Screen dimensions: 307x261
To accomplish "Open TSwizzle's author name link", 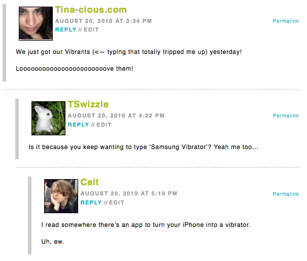I will (88, 104).
